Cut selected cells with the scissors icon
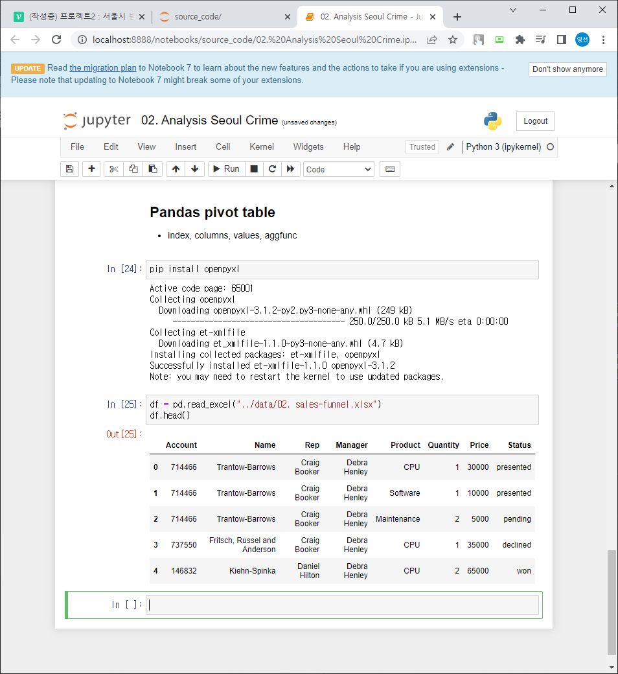The image size is (618, 674). (113, 169)
